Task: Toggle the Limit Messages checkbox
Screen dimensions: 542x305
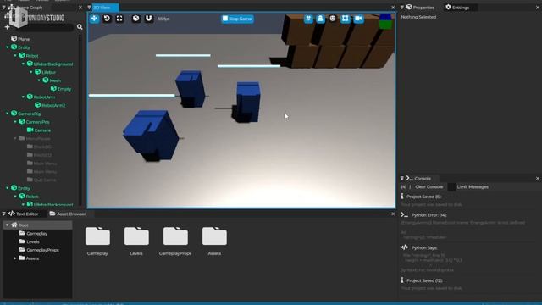Action: tap(451, 187)
